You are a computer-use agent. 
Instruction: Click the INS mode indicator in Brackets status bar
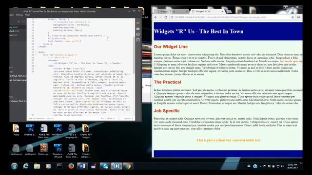[x=102, y=119]
